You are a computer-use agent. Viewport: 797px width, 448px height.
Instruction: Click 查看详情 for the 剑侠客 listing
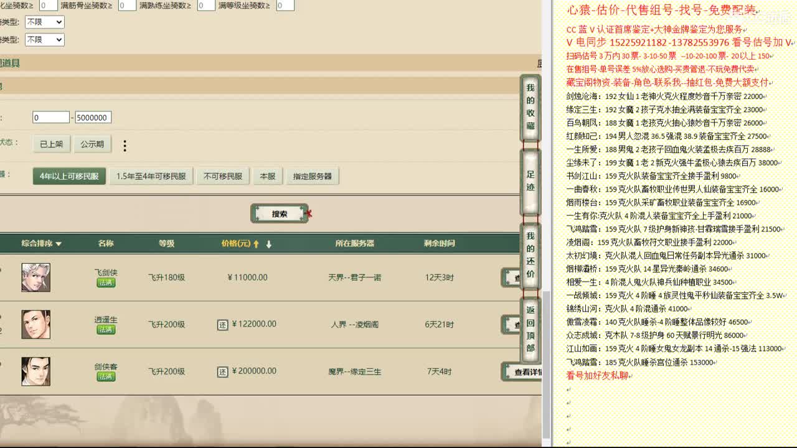[526, 371]
